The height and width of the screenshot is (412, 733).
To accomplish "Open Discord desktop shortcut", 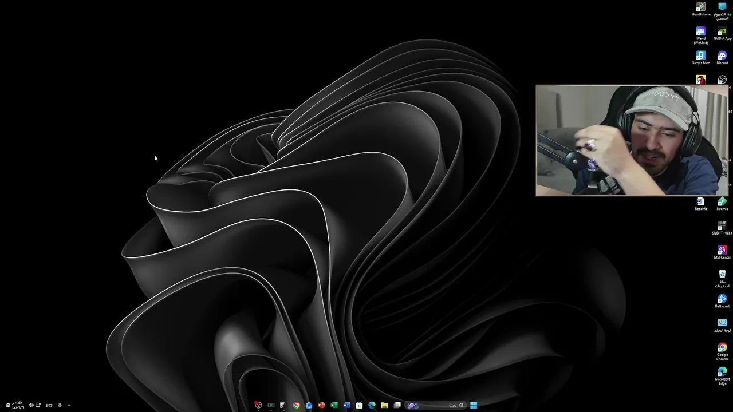I will pos(722,58).
